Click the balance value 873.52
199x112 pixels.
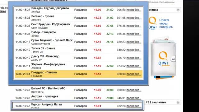click(x=121, y=66)
